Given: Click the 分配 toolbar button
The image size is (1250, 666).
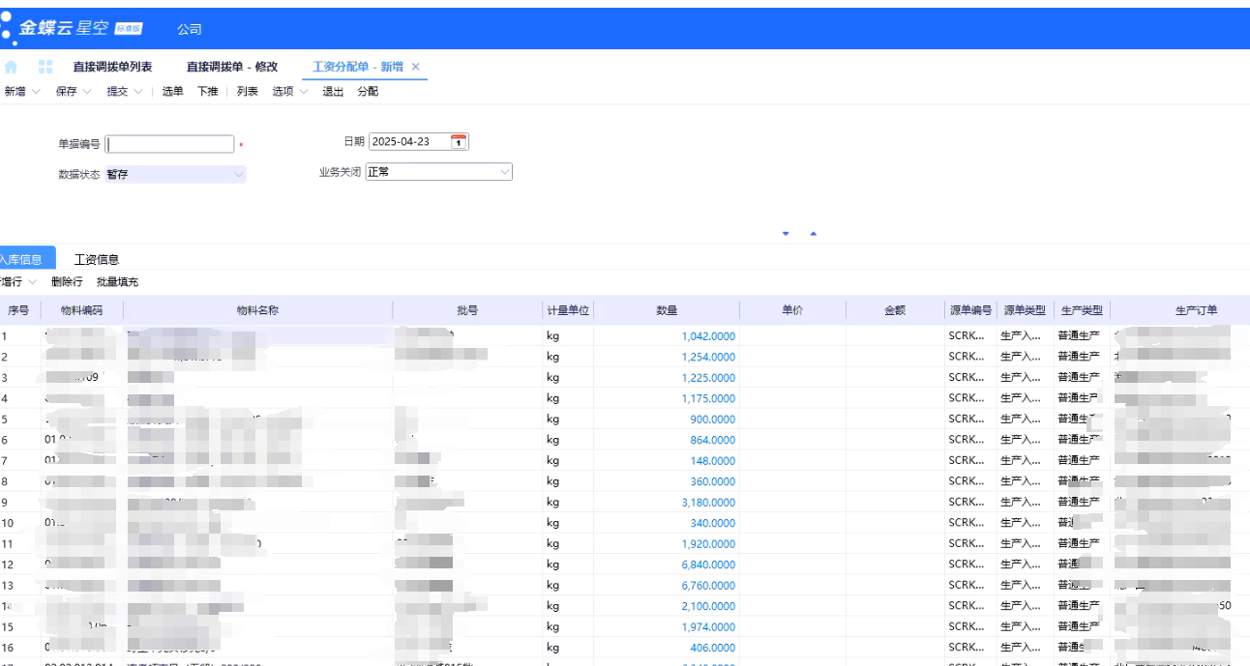Looking at the screenshot, I should coord(368,92).
